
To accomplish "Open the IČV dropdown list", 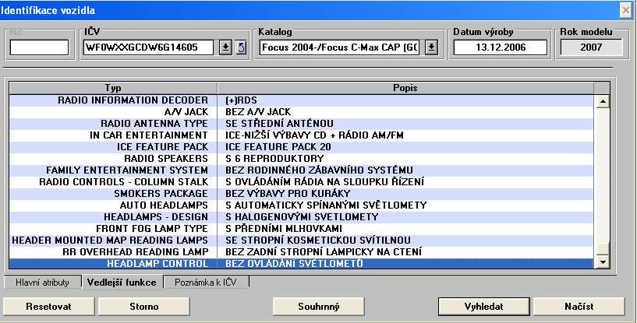I will [x=225, y=47].
